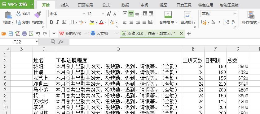Print the document with printer icon
Viewport: 260px width, 114px height.
(24, 34)
